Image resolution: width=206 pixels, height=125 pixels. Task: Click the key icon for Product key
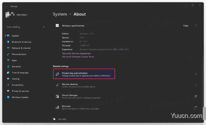click(x=57, y=74)
